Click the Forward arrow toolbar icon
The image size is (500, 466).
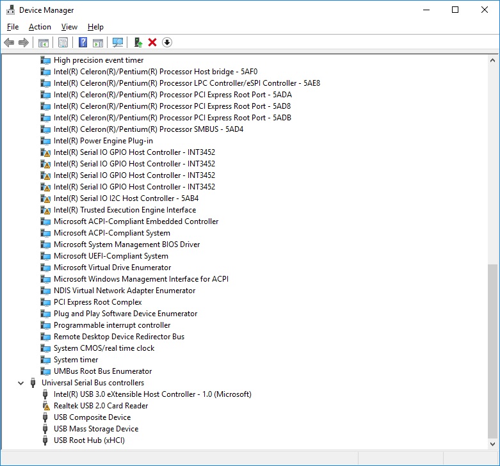(24, 42)
